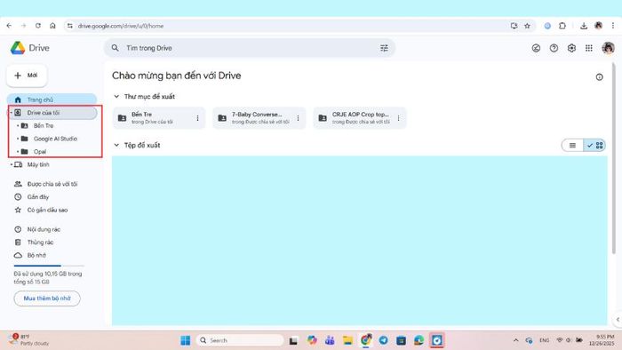Click the search magnifier icon in Drive
The image size is (622, 350).
click(x=115, y=48)
